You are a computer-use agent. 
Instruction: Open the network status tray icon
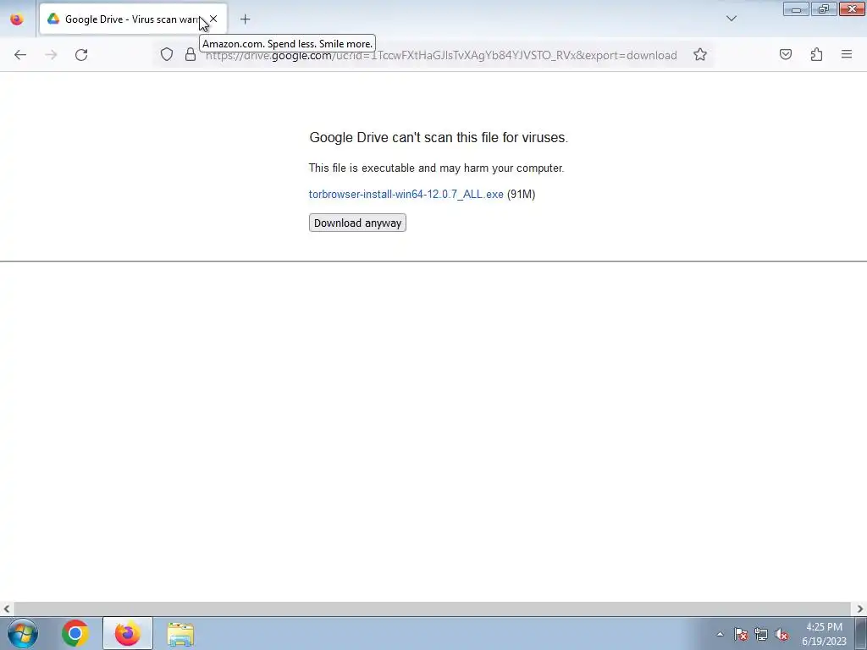[x=761, y=634]
